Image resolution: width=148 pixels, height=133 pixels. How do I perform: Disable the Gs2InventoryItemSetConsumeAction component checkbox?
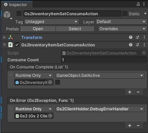pos(17,45)
